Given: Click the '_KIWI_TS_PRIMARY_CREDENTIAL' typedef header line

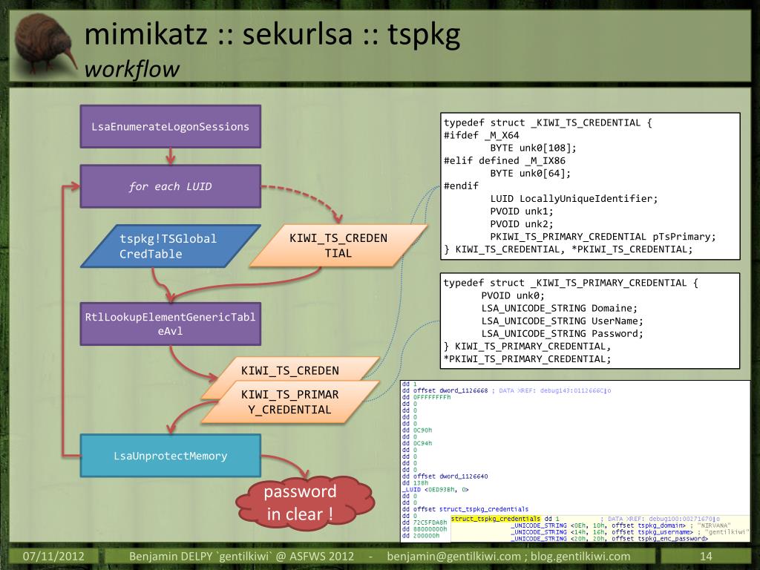Looking at the screenshot, I should pyautogui.click(x=571, y=283).
